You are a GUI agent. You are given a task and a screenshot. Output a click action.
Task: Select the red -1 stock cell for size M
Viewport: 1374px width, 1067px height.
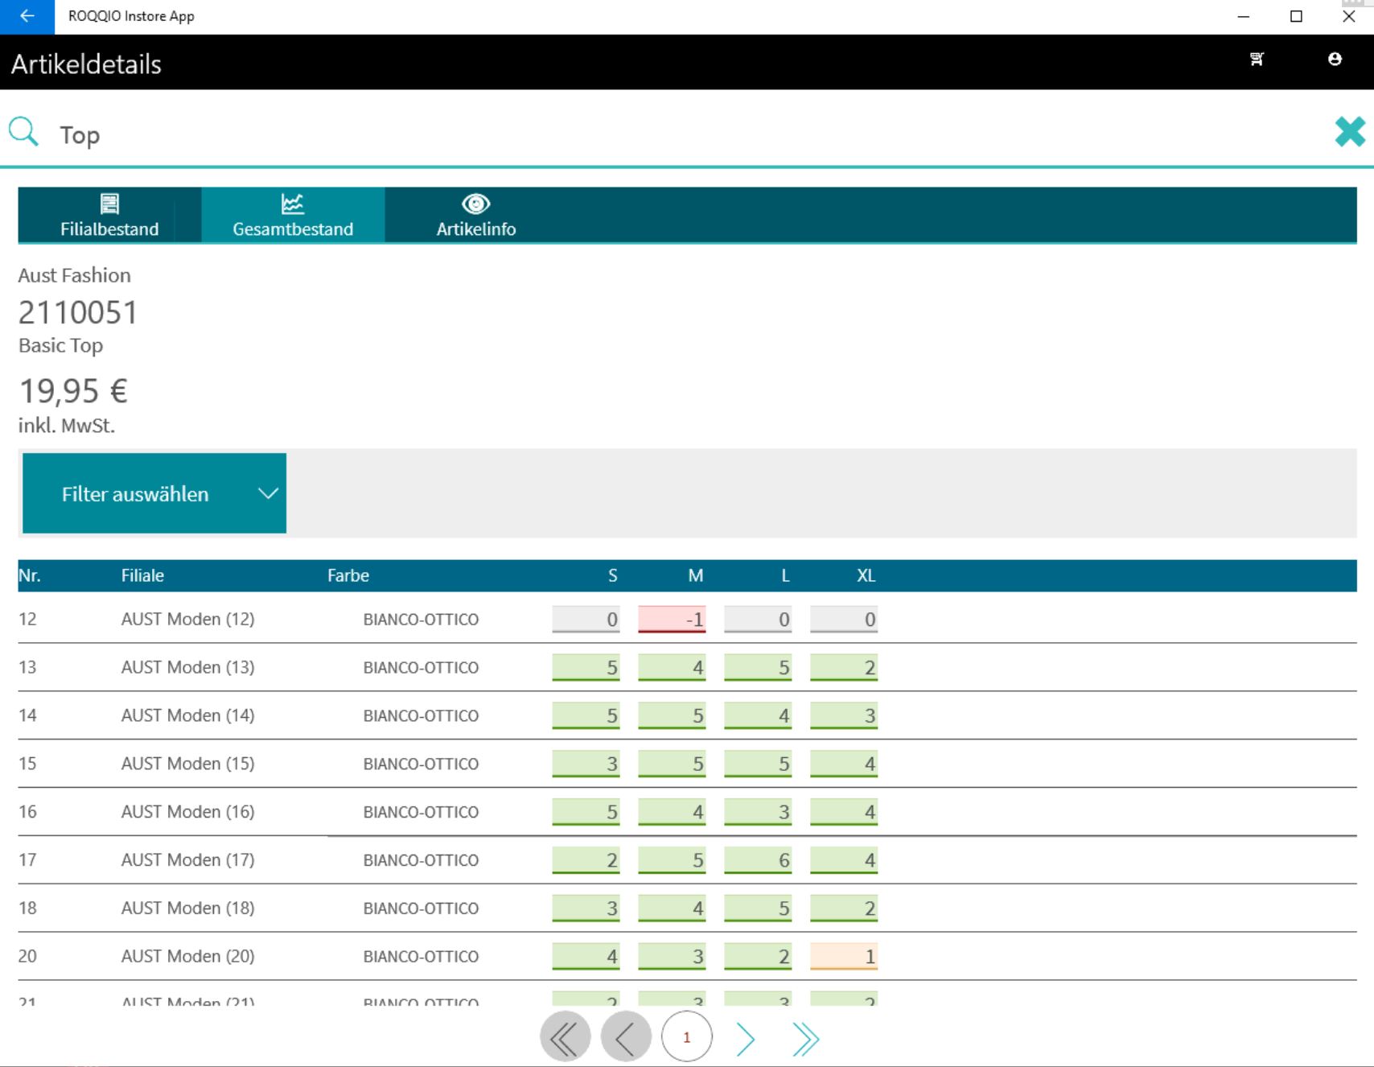(x=672, y=619)
